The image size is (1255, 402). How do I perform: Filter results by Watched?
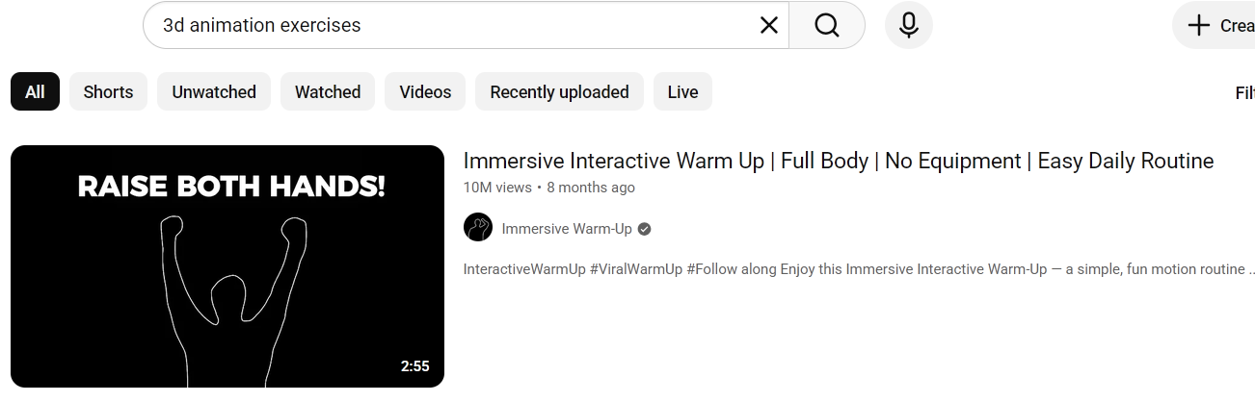(x=328, y=92)
